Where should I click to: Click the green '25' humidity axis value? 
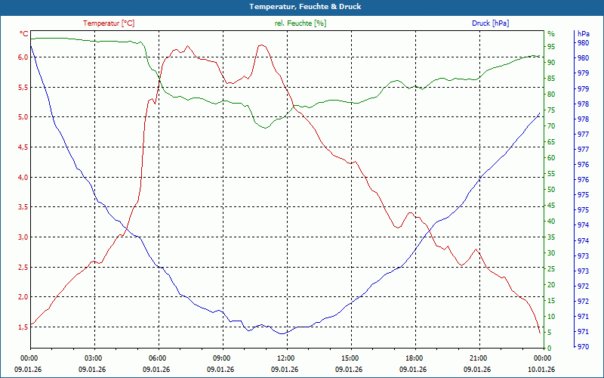click(551, 269)
